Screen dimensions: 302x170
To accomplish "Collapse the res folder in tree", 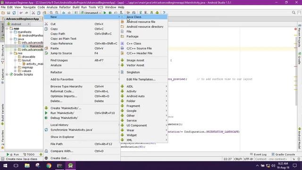I will [11, 53].
